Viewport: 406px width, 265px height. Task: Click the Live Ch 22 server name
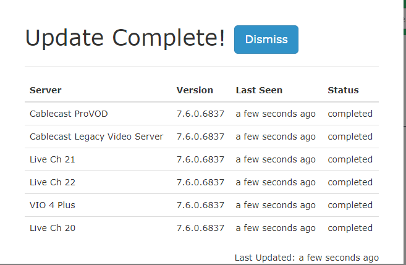[53, 182]
